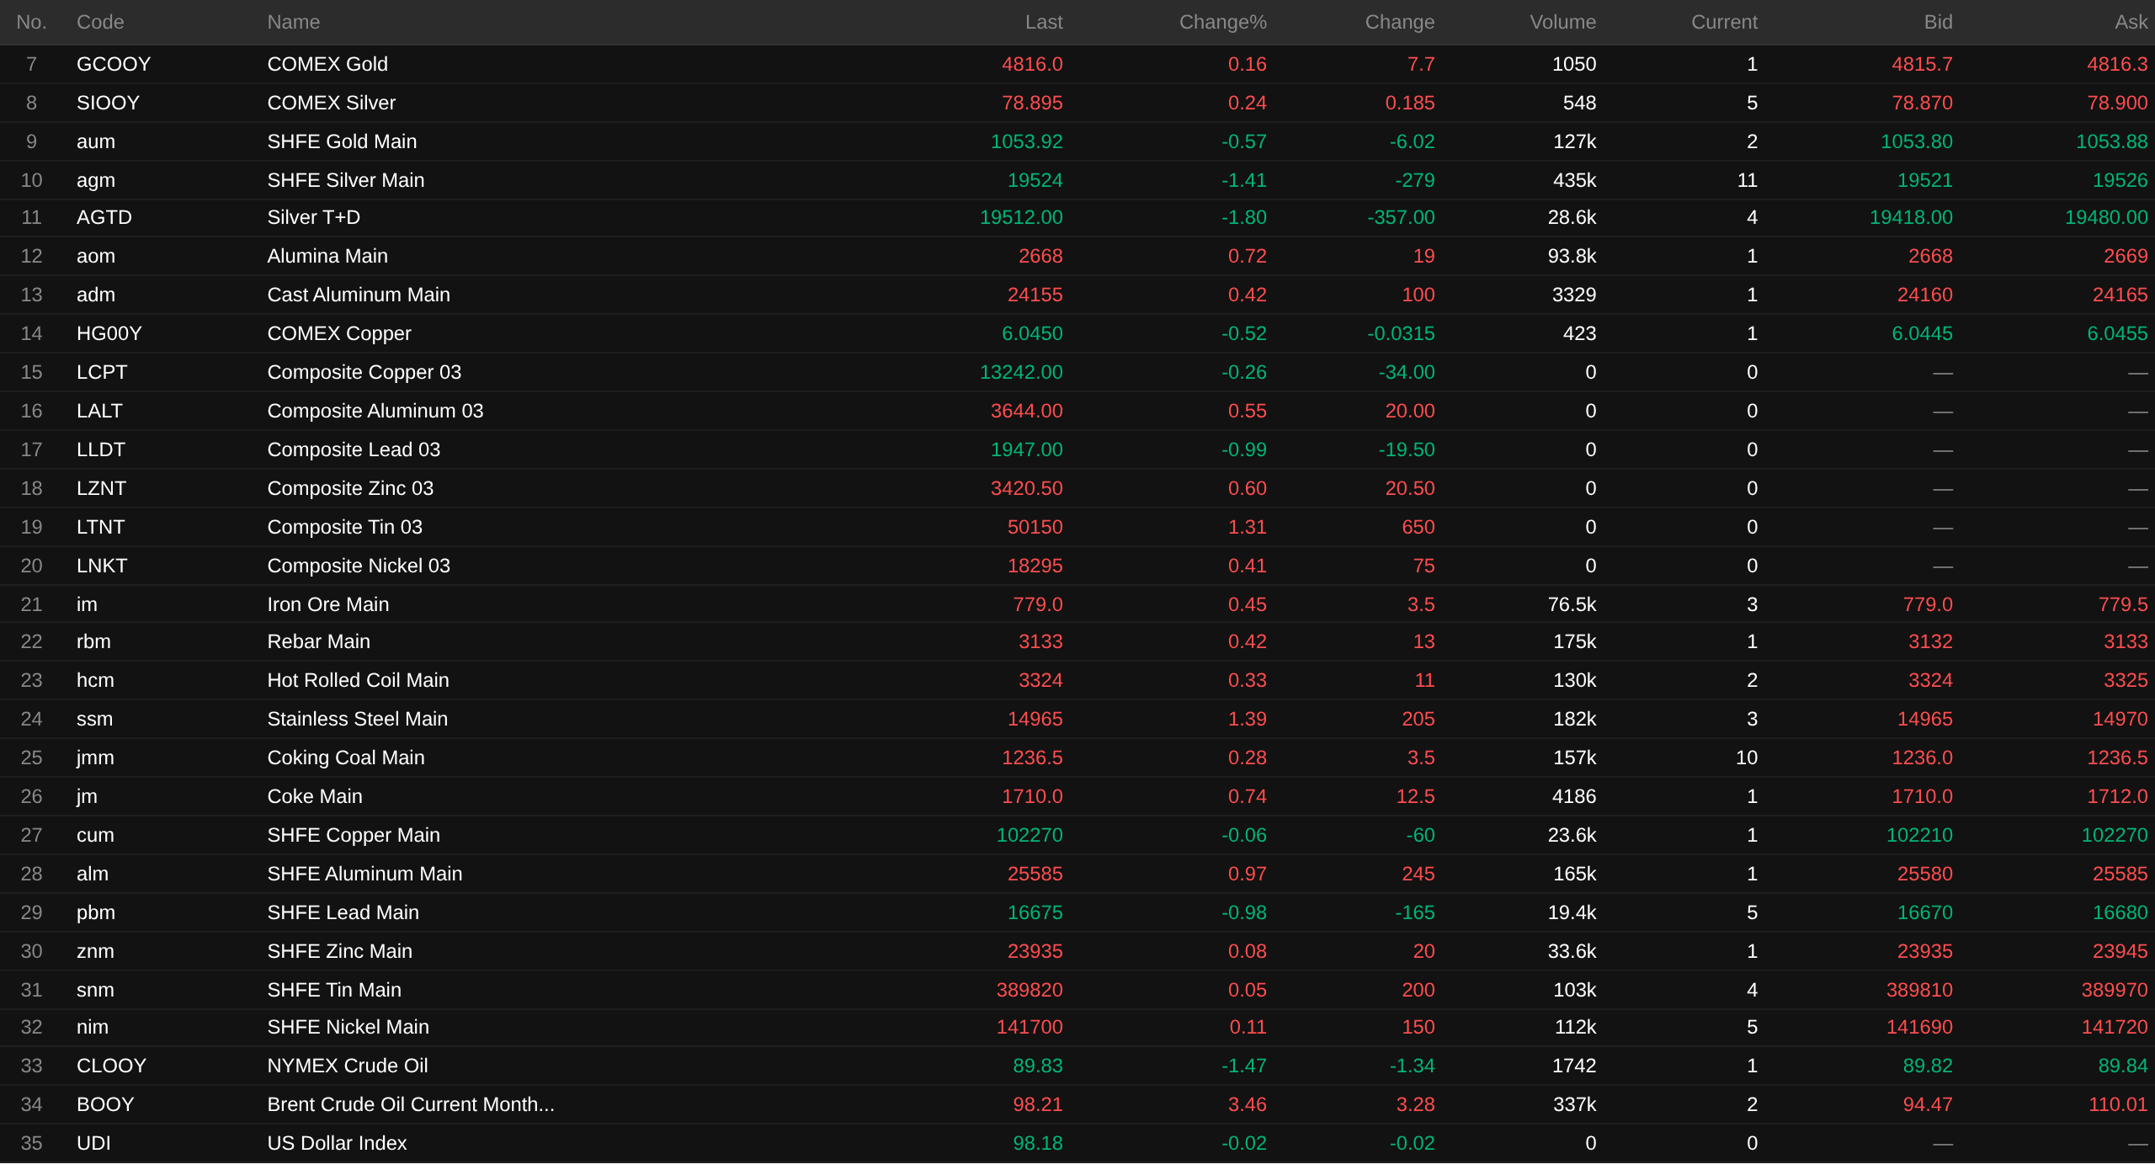
Task: Select Composite Tin 03 row
Action: click(x=344, y=527)
